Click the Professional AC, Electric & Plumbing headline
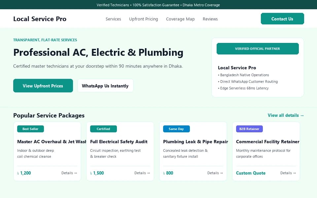Image resolution: width=317 pixels, height=198 pixels. [98, 52]
